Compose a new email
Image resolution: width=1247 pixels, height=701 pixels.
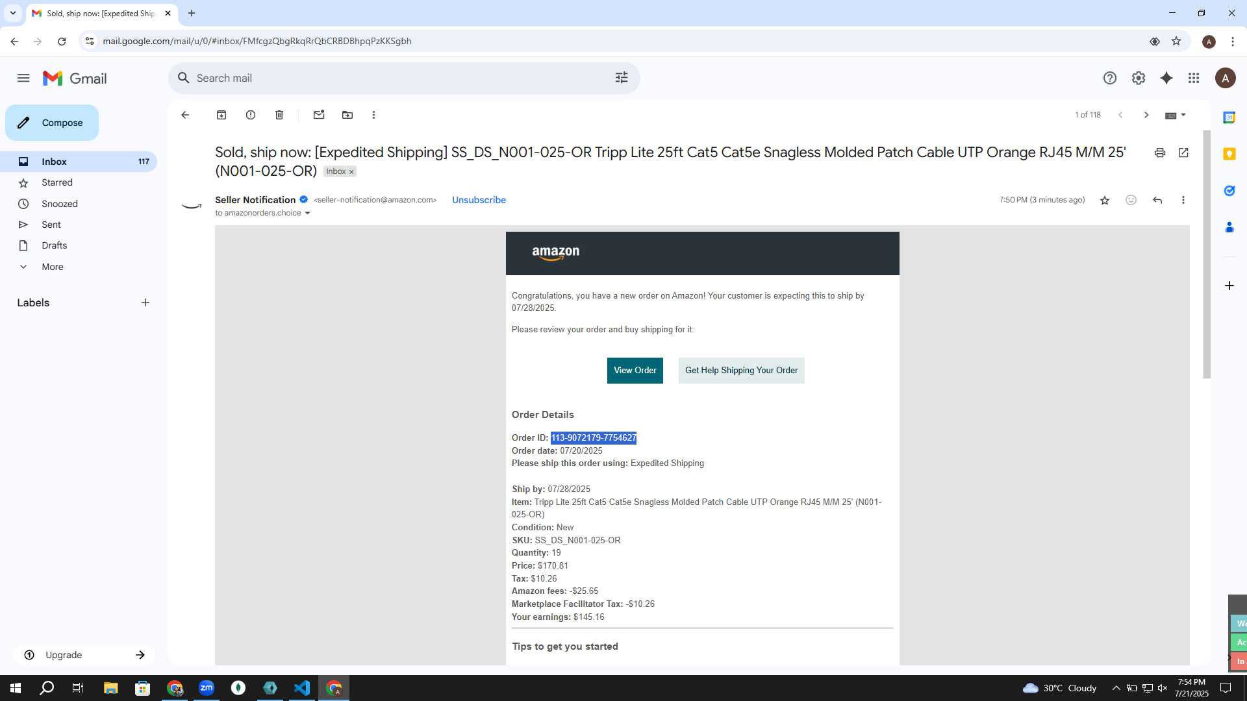52,123
